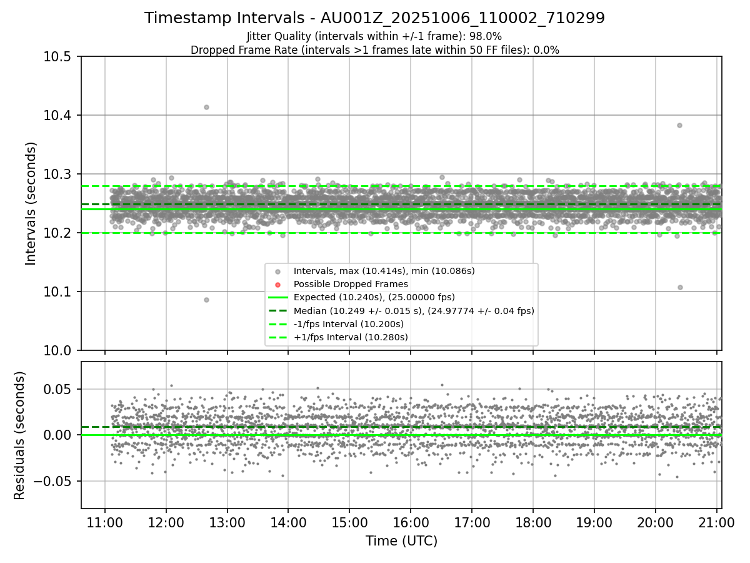Click the '12:00' time tick label
750x563 pixels.
point(166,522)
